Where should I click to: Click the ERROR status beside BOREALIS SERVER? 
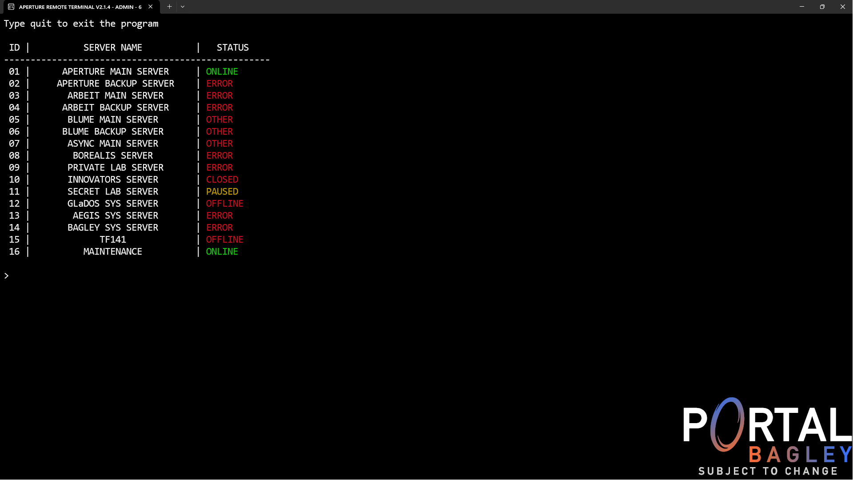pyautogui.click(x=219, y=156)
